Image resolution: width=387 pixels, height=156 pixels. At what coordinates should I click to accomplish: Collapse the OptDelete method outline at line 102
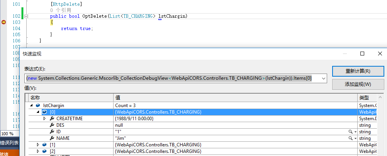[25, 17]
